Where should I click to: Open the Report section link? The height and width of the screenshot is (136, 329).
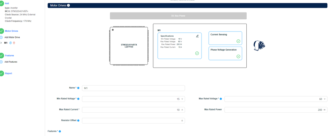pyautogui.click(x=9, y=73)
